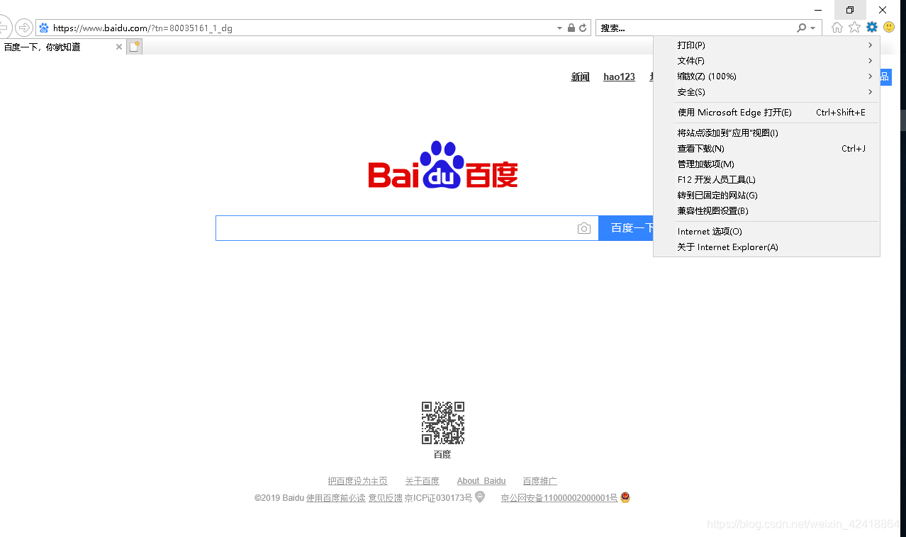Expand the 文件(F) submenu
This screenshot has width=906, height=537.
(x=766, y=60)
